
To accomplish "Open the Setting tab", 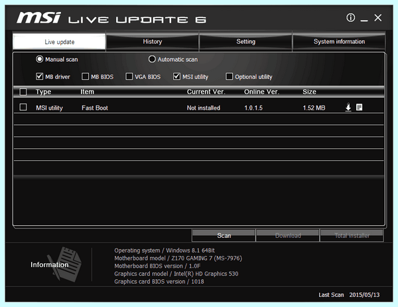I will tap(245, 41).
